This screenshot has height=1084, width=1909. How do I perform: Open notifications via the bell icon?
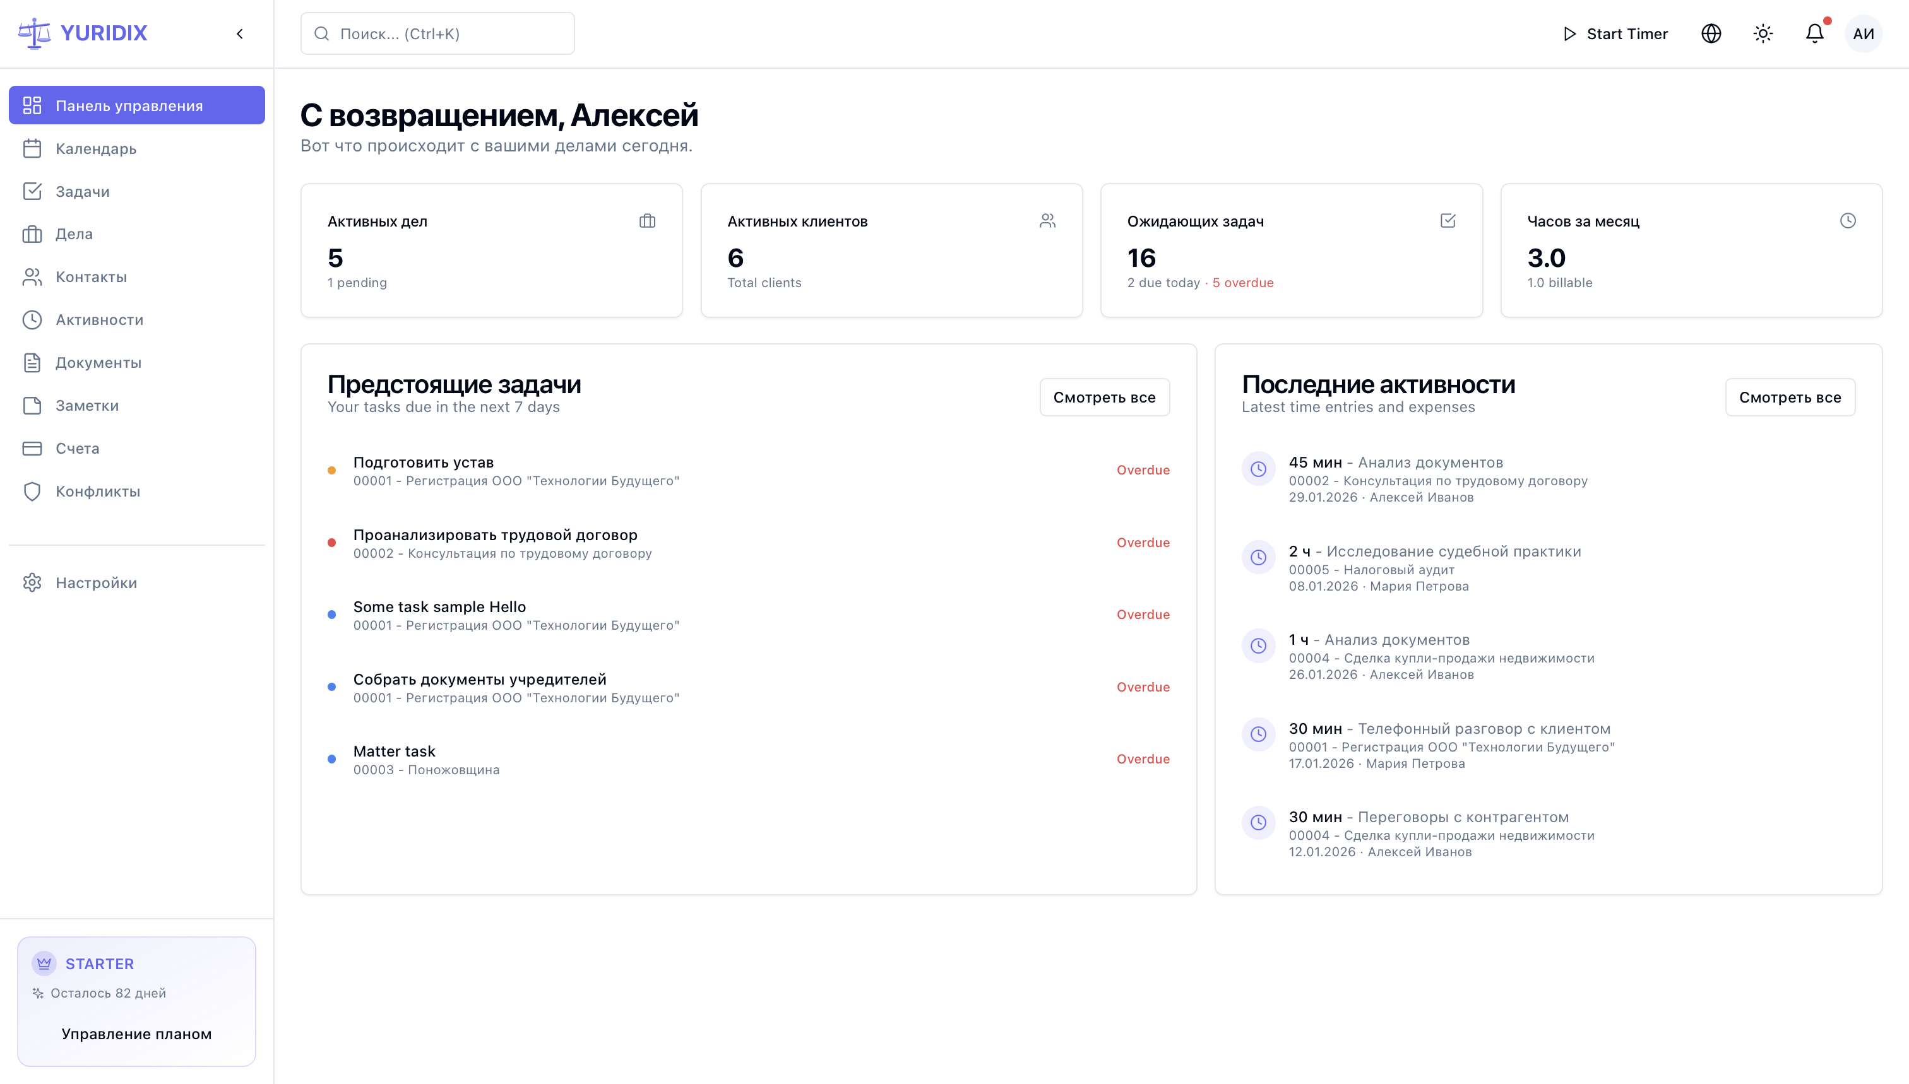pos(1813,33)
